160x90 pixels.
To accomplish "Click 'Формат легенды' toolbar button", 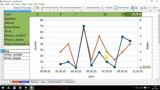I will (x=123, y=7).
